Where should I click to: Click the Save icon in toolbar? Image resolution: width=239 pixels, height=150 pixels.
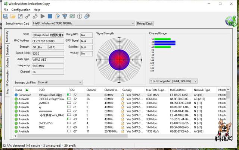[x=6, y=16]
